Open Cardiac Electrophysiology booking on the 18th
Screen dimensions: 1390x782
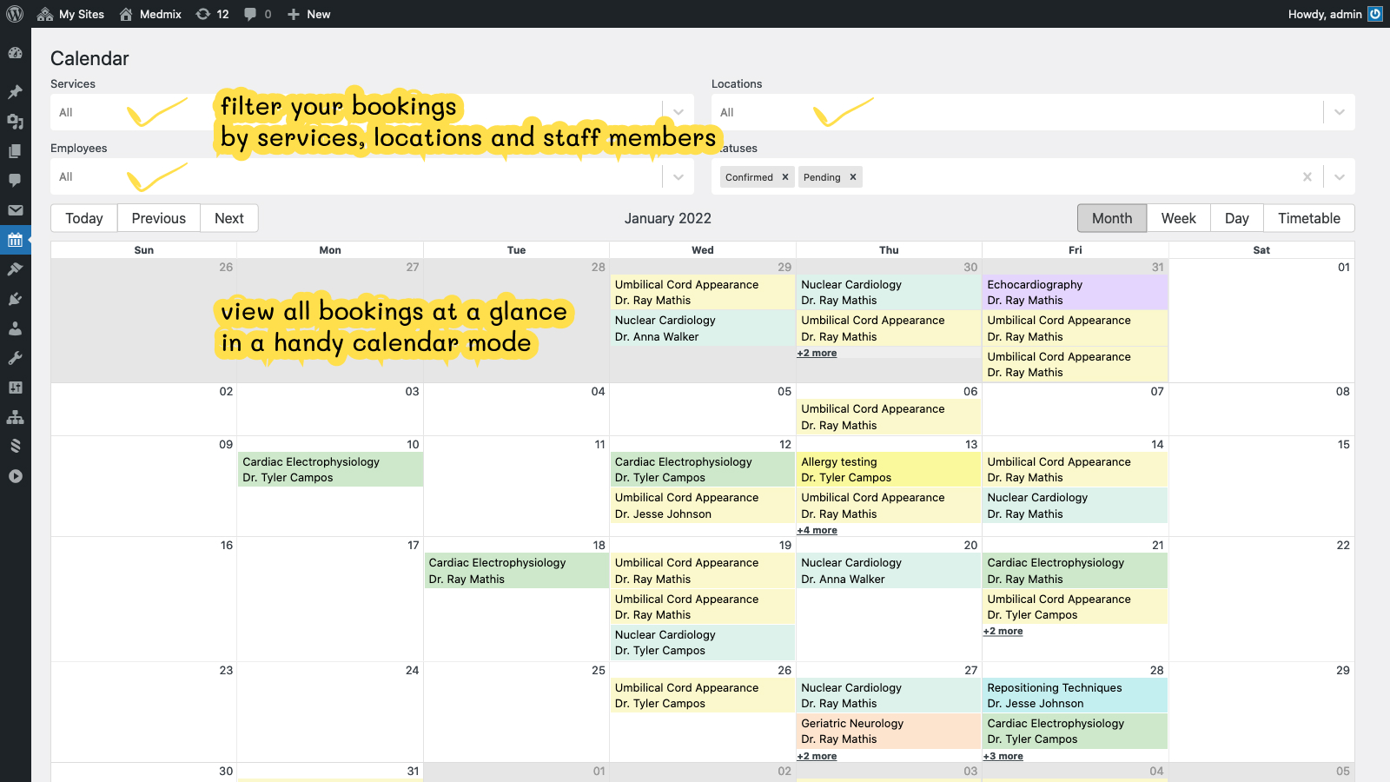pos(516,570)
